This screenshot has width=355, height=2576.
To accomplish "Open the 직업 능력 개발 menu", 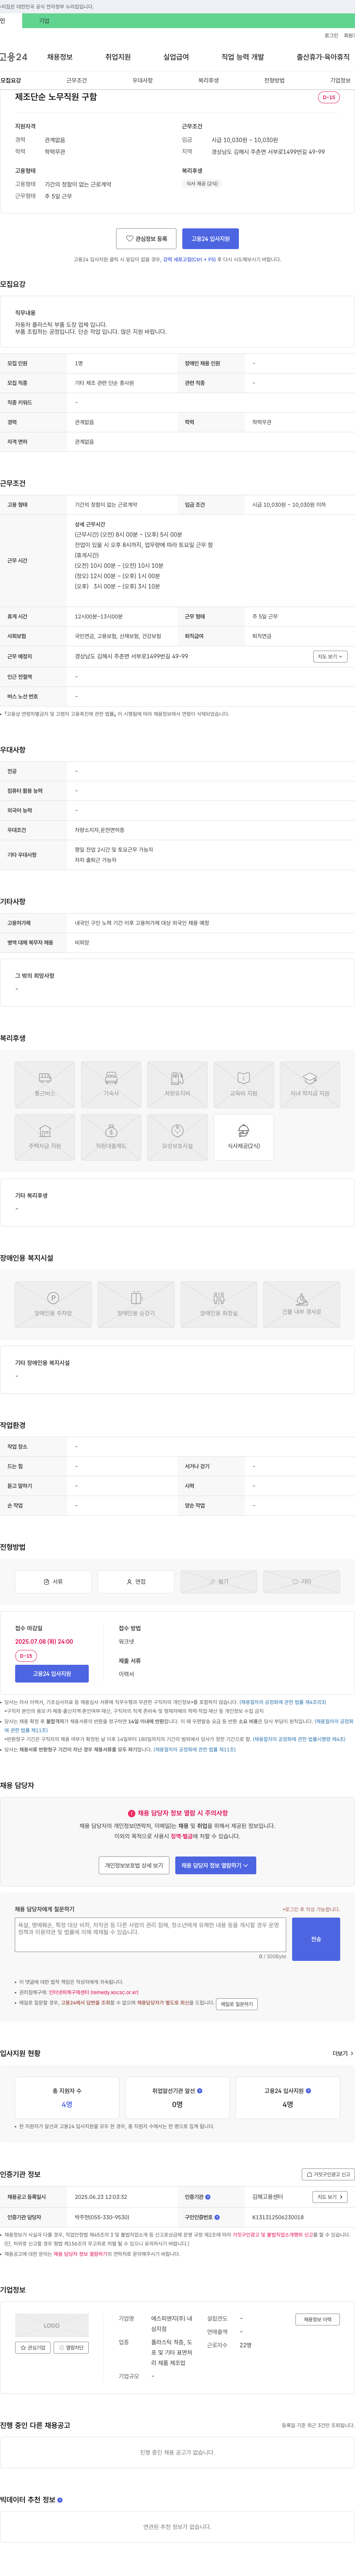I will (x=243, y=57).
